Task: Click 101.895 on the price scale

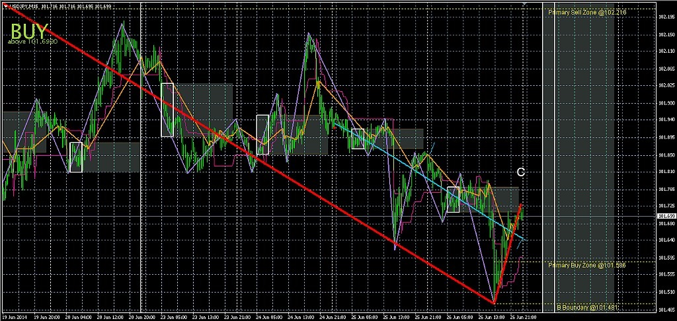Action: click(x=666, y=137)
